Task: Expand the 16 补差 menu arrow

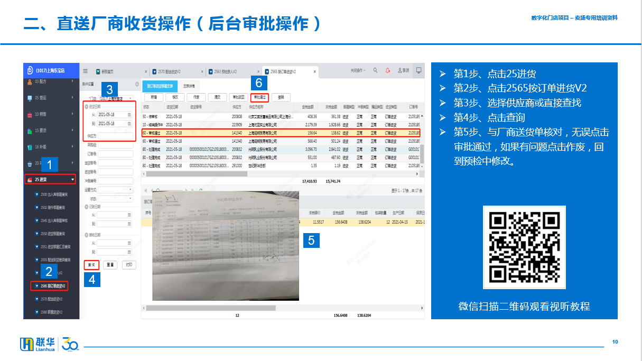Action: tap(72, 147)
